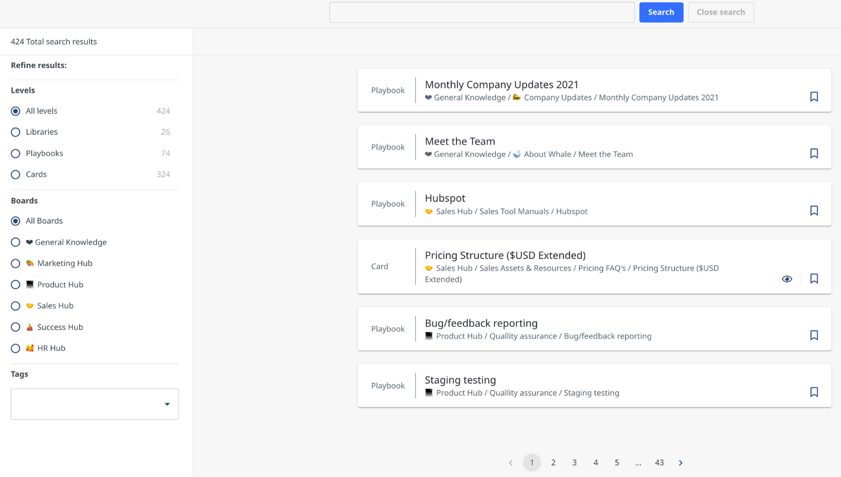Bookmark the Meet the Team playbook
The height and width of the screenshot is (477, 841).
click(x=814, y=153)
